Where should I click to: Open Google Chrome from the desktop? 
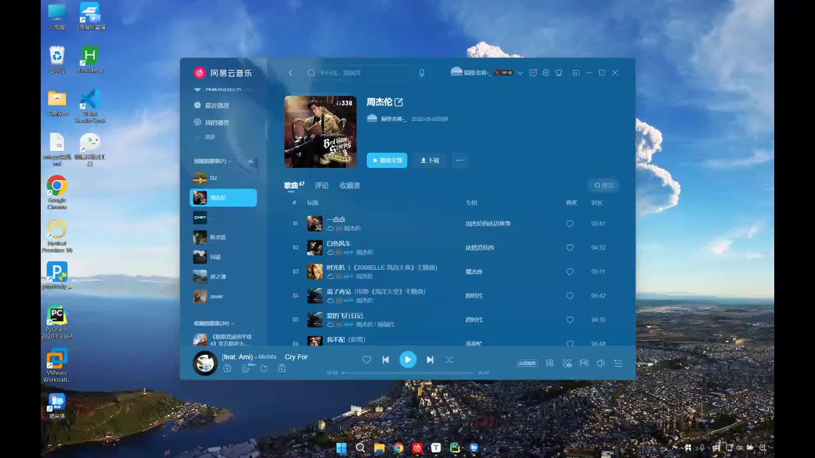click(x=57, y=192)
